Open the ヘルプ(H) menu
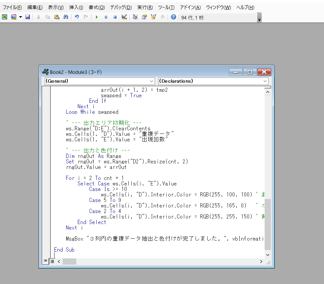The height and width of the screenshot is (284, 324). click(245, 7)
